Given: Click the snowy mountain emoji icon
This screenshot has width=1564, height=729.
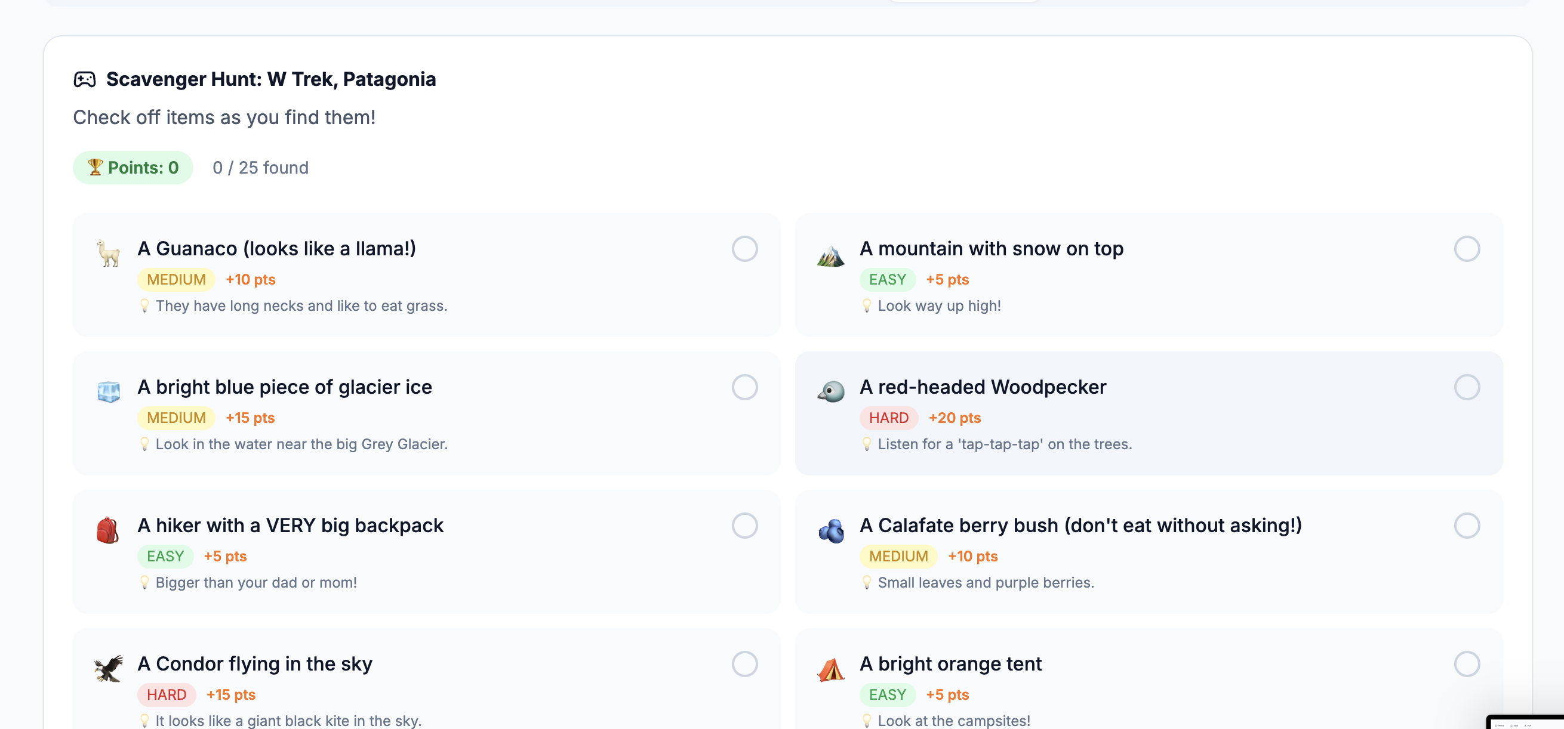Looking at the screenshot, I should [831, 255].
